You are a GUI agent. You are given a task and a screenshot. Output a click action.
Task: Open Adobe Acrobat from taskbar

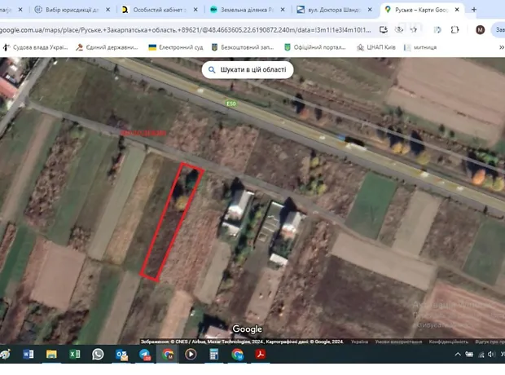tap(260, 355)
